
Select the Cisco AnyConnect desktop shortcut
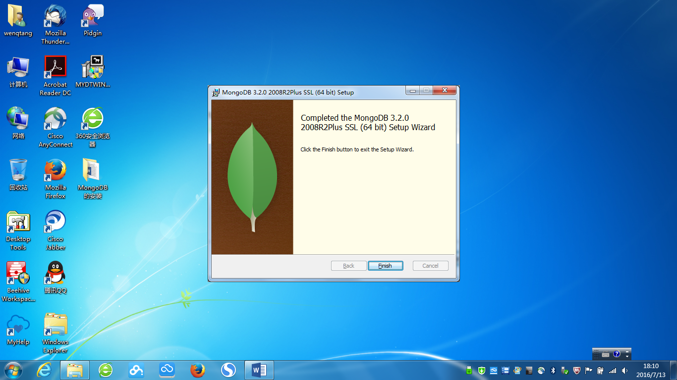click(56, 127)
